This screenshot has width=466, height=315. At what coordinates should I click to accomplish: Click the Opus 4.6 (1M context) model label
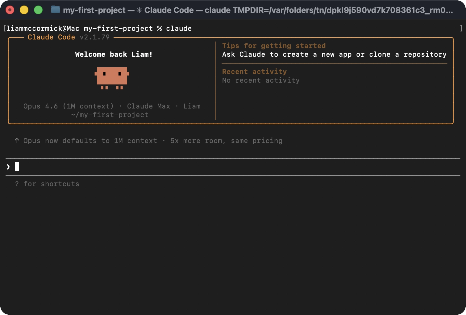click(x=69, y=106)
